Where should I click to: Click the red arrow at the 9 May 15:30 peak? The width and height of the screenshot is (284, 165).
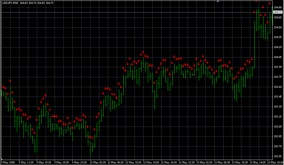tap(45, 95)
